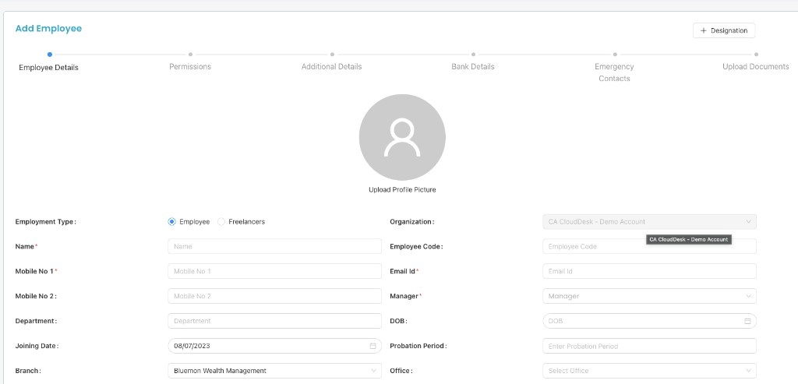
Task: Click the Mobile No 2 field
Action: (x=274, y=296)
